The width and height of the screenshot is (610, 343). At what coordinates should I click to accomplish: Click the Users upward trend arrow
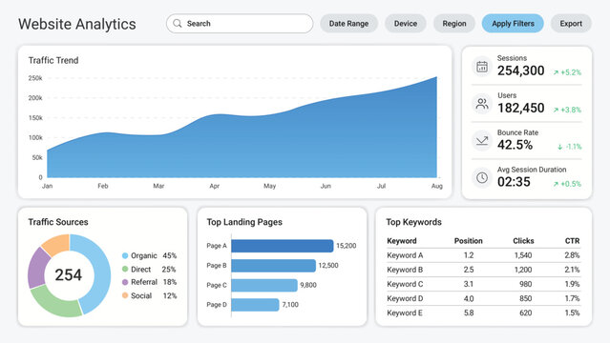pyautogui.click(x=556, y=110)
